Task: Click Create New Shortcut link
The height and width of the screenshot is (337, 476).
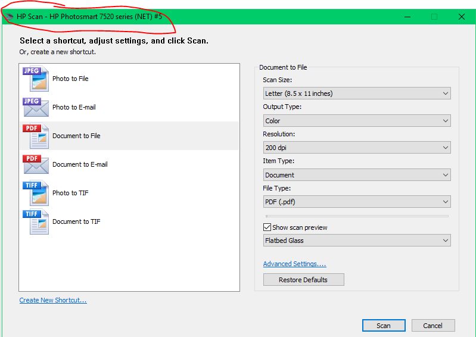Action: click(53, 300)
